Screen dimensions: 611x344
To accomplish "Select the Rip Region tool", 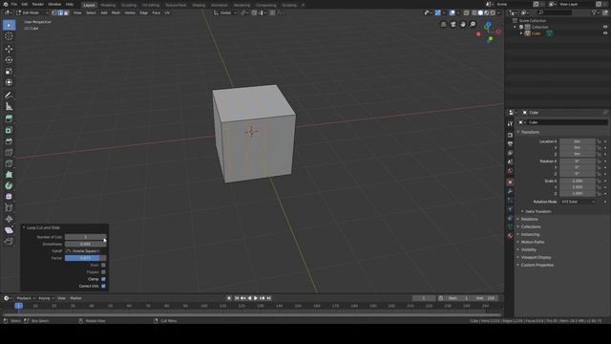I will (x=9, y=242).
